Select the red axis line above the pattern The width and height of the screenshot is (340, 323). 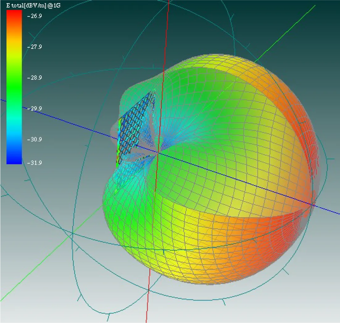tap(167, 31)
